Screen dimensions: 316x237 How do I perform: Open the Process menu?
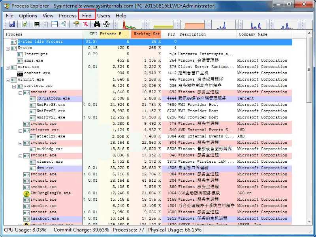coord(68,16)
